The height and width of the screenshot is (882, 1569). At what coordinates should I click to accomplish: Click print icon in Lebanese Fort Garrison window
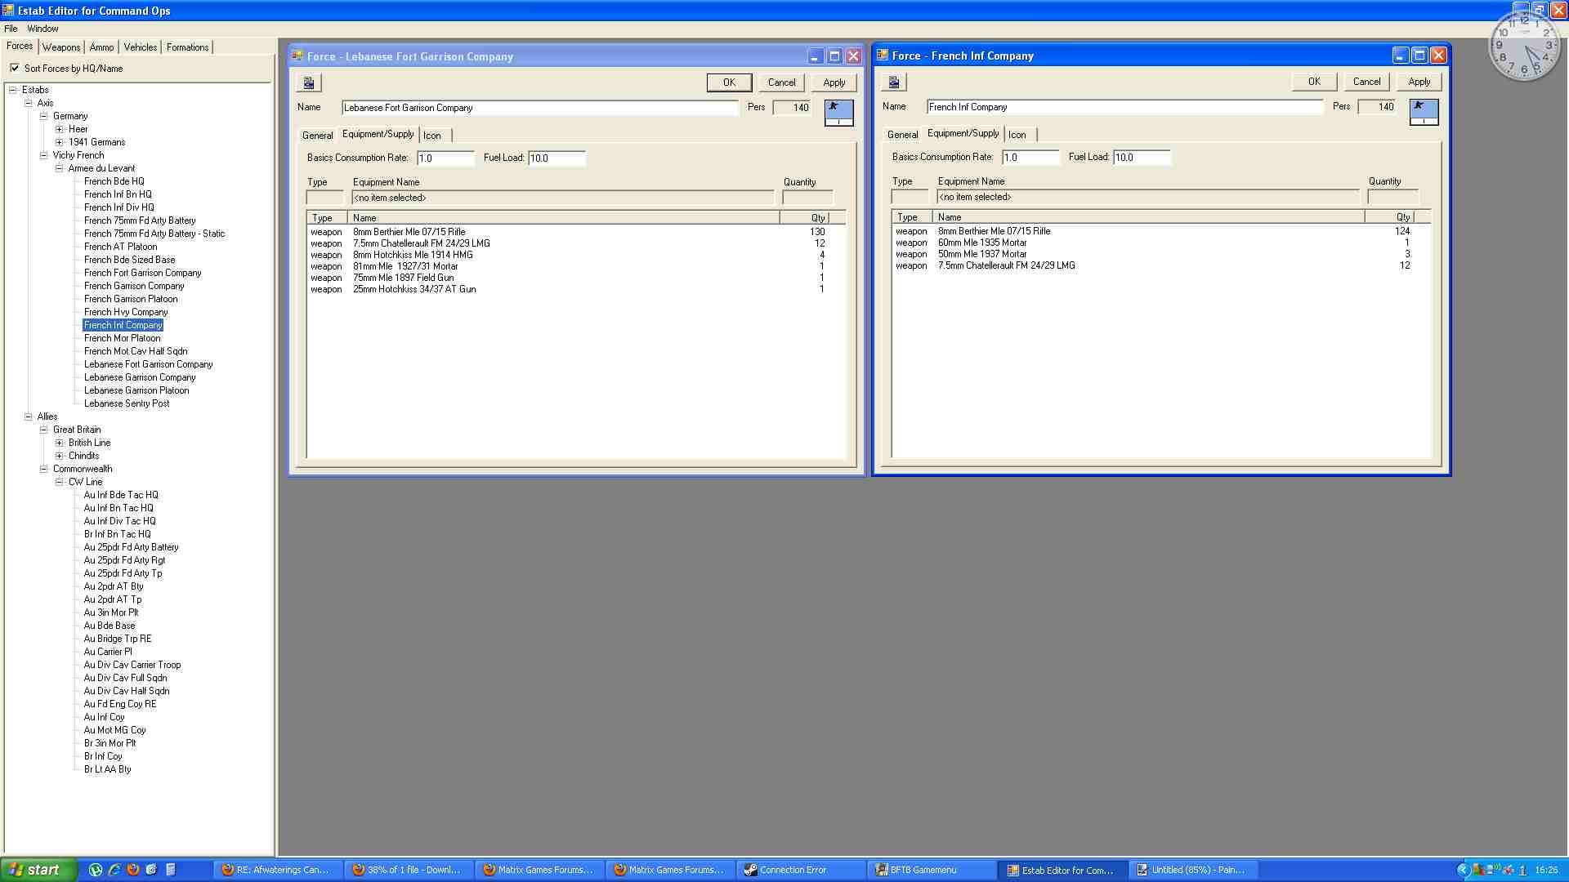click(x=309, y=82)
